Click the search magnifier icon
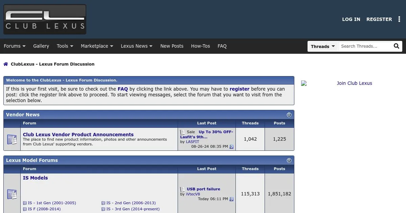The image size is (406, 213). tap(397, 46)
